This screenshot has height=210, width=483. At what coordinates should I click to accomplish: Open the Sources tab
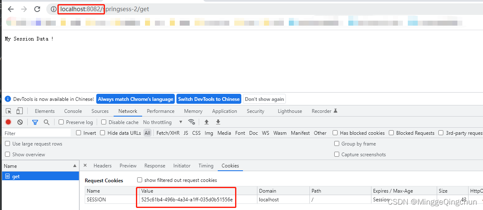pyautogui.click(x=100, y=111)
